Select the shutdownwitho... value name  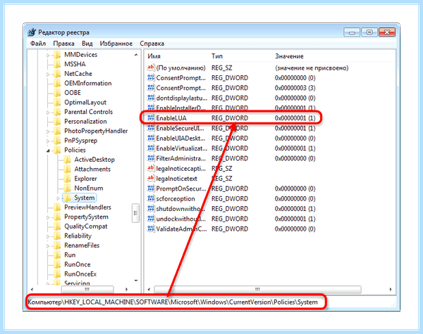[x=180, y=209]
